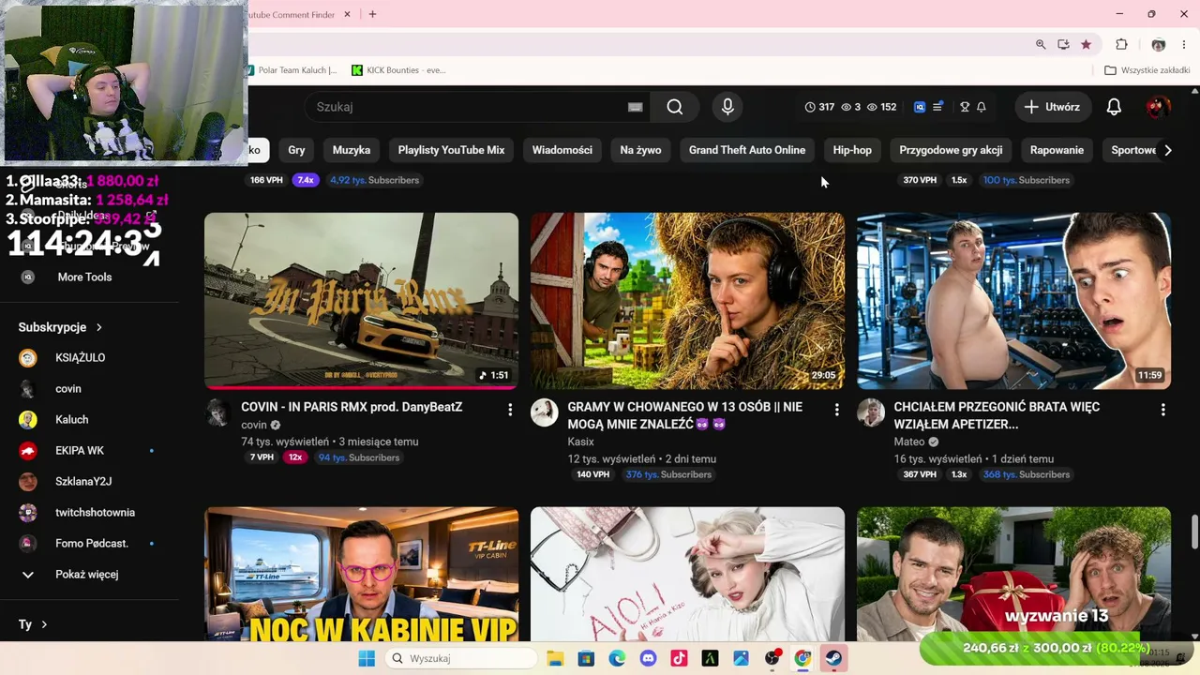Open the Chrome three-dot menu
Screen dimensions: 1200x675
tap(1184, 44)
